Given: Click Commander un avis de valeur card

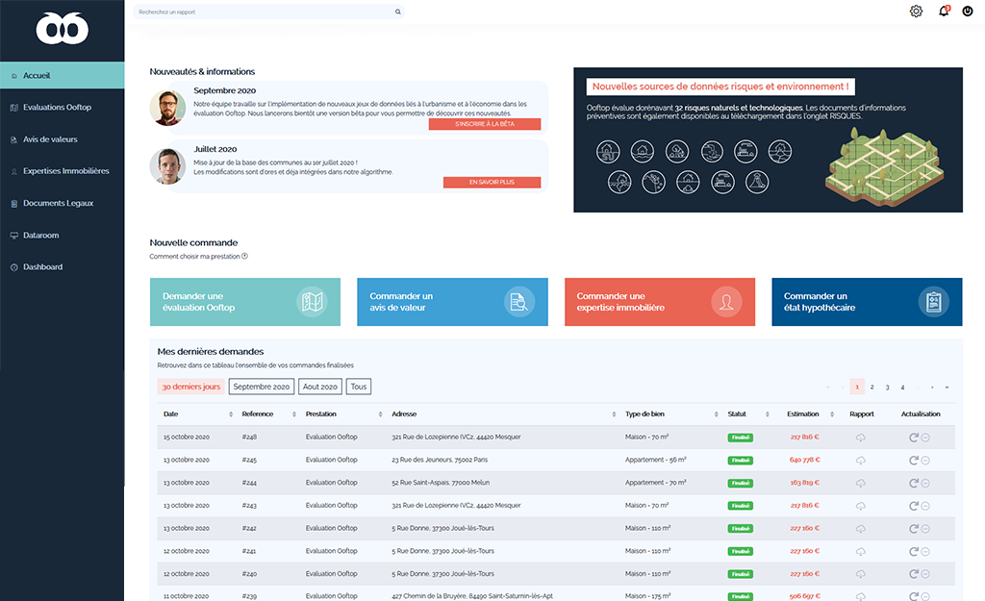Looking at the screenshot, I should (x=452, y=302).
